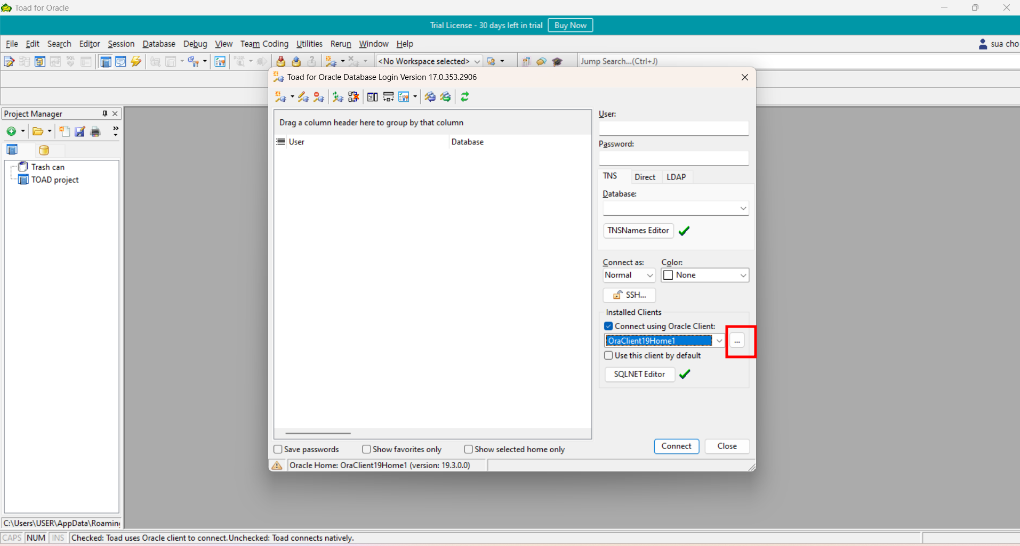Click the Editor pencil icon in main toolbar
Image resolution: width=1020 pixels, height=546 pixels.
coord(9,61)
